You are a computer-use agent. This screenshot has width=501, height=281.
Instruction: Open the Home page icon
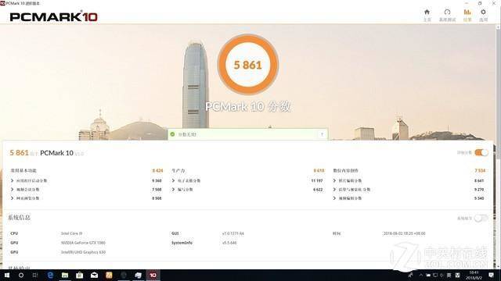tap(427, 15)
